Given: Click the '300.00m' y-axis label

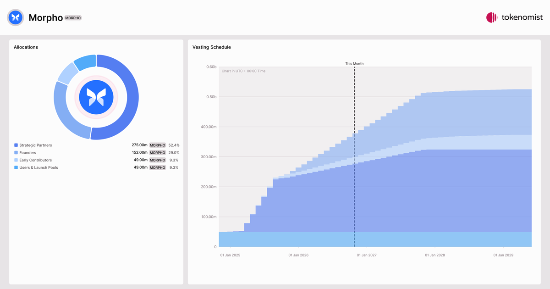Looking at the screenshot, I should point(209,157).
